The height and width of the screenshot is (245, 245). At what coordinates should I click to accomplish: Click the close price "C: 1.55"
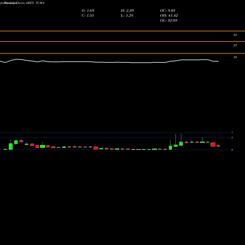coord(88,16)
